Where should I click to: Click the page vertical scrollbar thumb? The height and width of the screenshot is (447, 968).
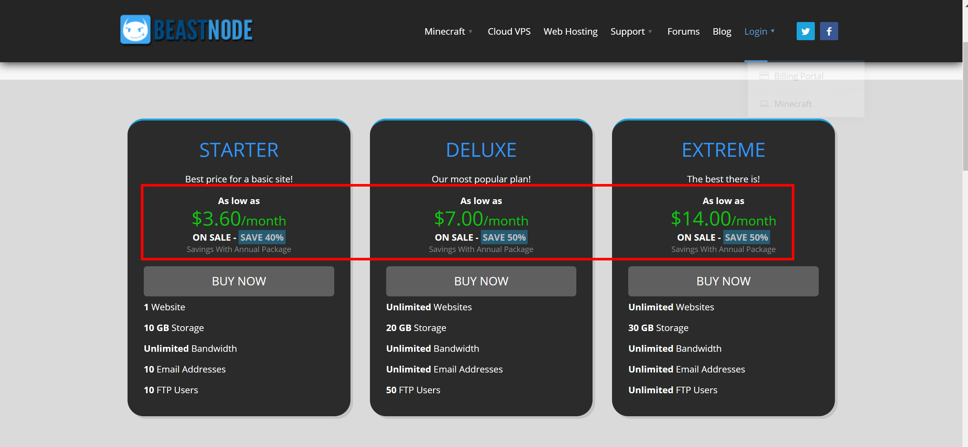click(965, 106)
